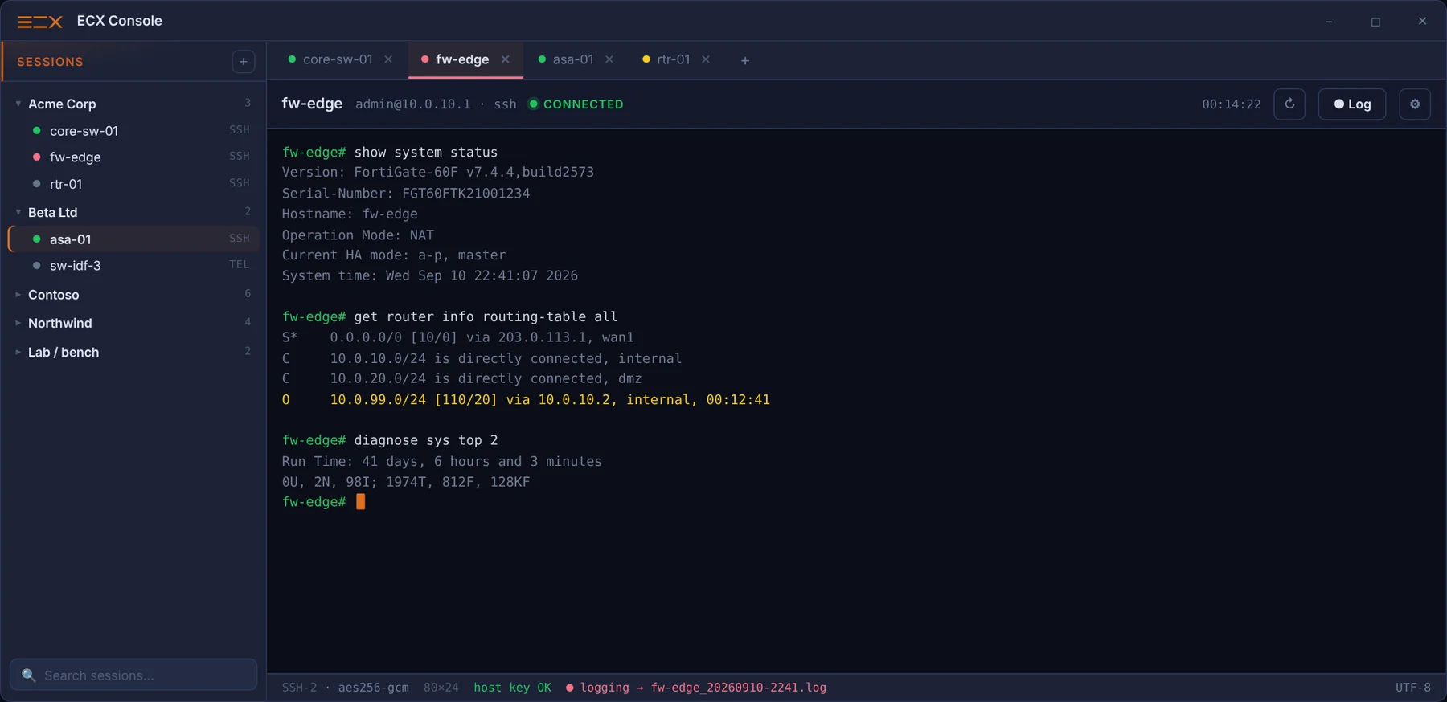Close the fw-edge tab

505,59
